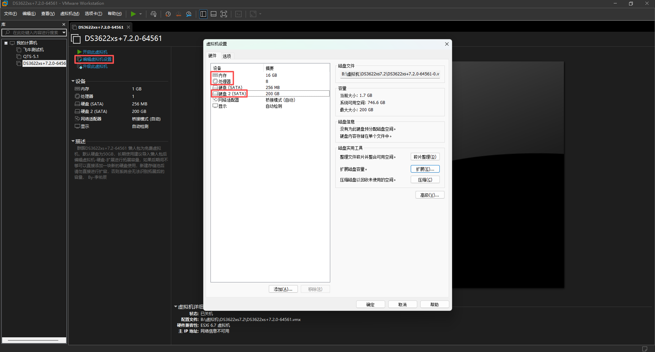Screen dimensions: 655x352
Task: Select QTS-5.1 in the library tree
Action: 31,57
